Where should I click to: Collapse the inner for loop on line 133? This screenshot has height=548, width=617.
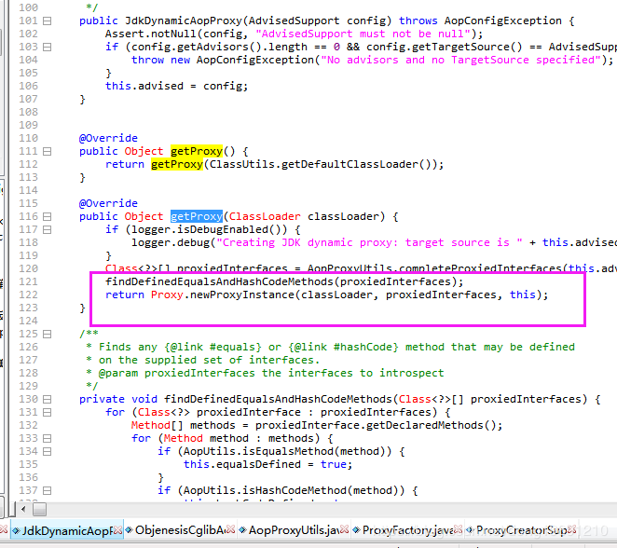click(47, 439)
